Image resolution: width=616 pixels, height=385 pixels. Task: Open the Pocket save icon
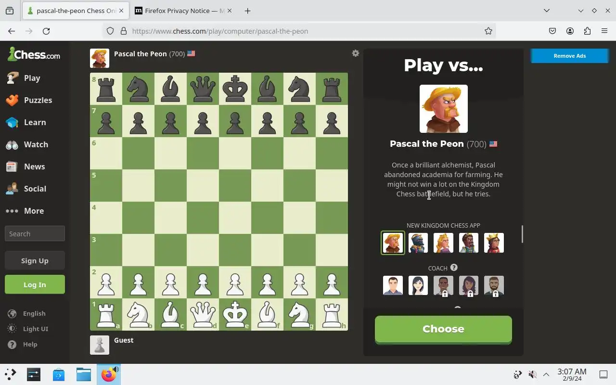552,31
